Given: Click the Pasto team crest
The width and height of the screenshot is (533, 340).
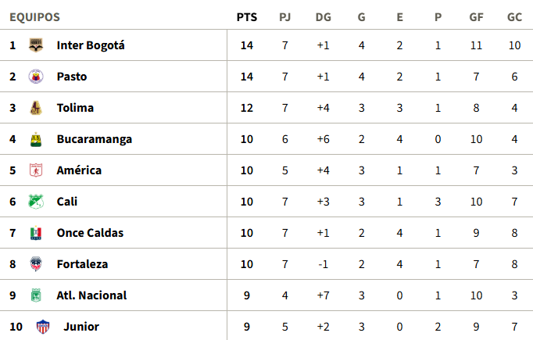Looking at the screenshot, I should (x=35, y=77).
